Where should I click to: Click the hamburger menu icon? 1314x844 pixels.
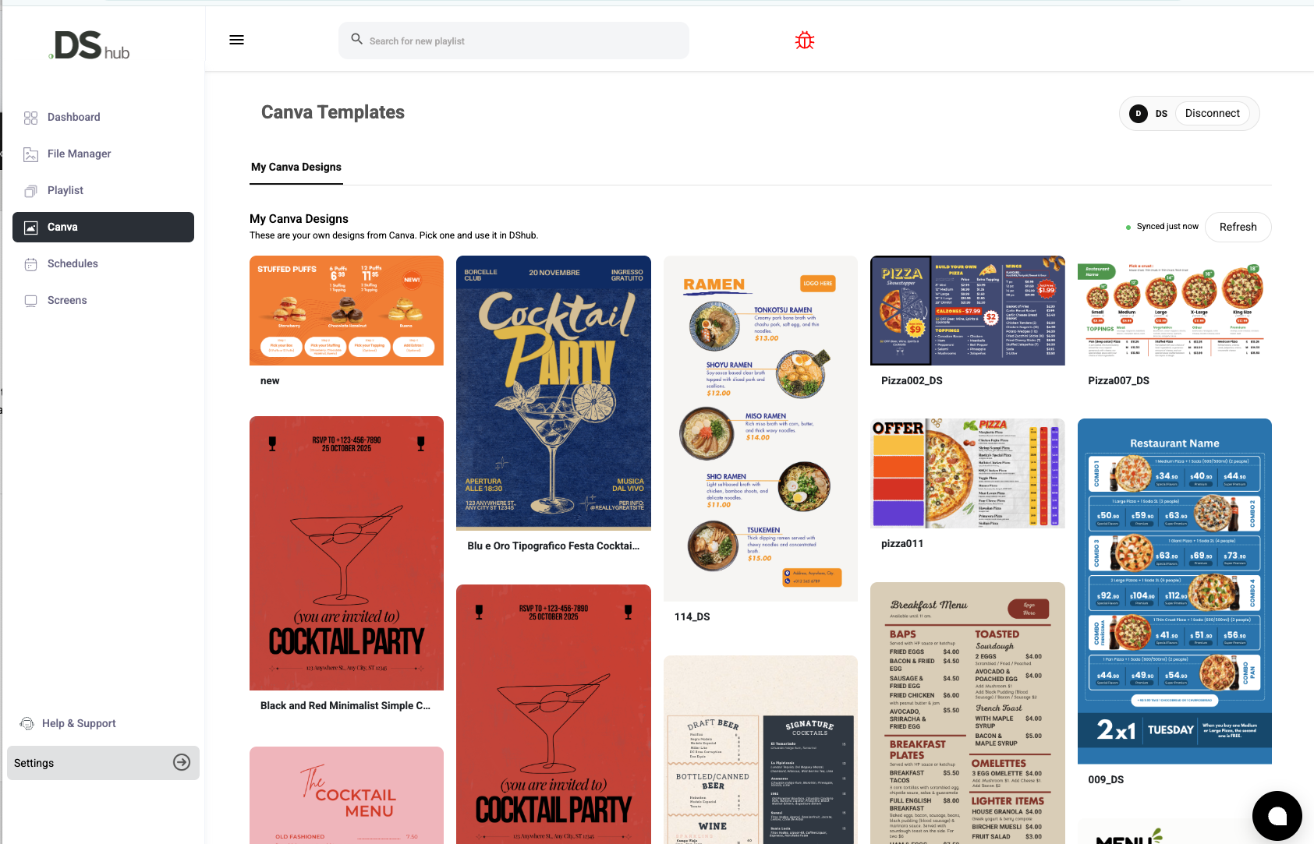tap(236, 40)
